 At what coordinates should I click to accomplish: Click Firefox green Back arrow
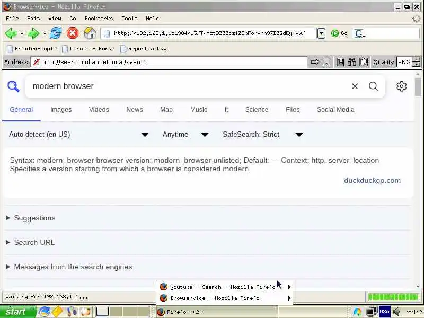11,33
